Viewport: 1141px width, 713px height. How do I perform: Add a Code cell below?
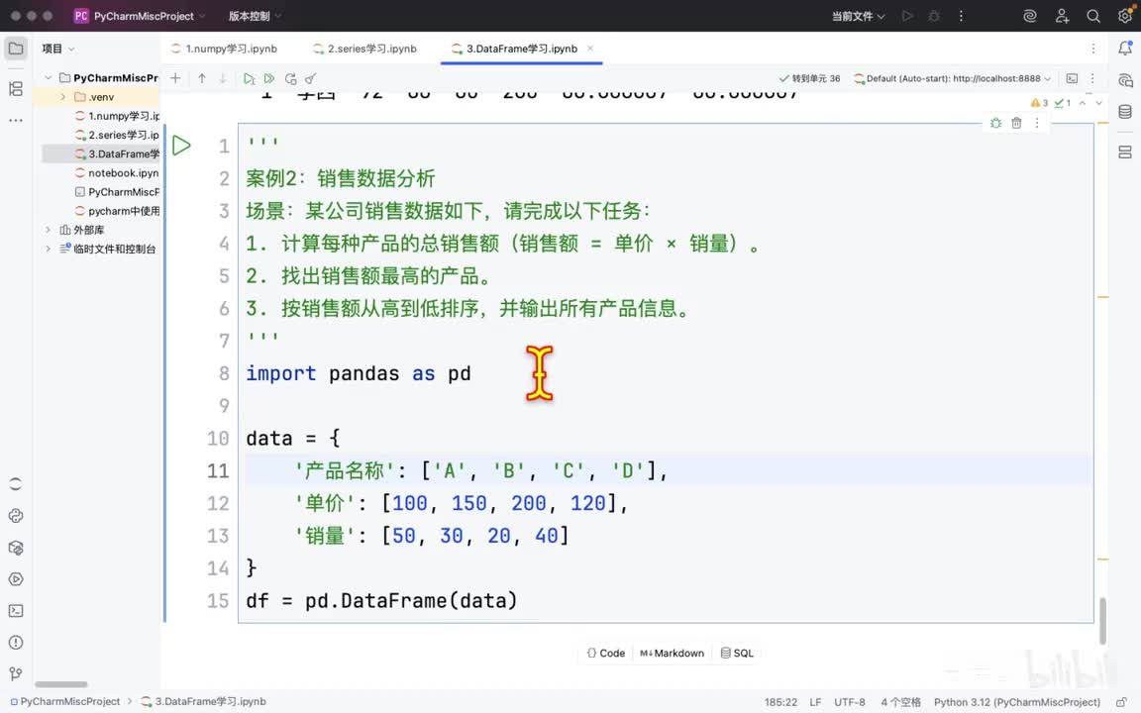point(605,654)
